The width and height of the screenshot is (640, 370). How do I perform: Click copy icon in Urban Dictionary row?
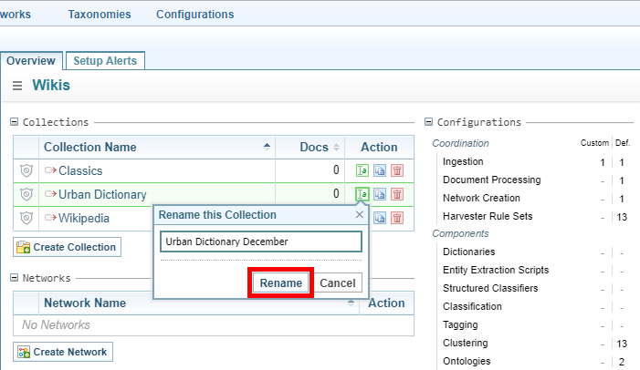380,194
